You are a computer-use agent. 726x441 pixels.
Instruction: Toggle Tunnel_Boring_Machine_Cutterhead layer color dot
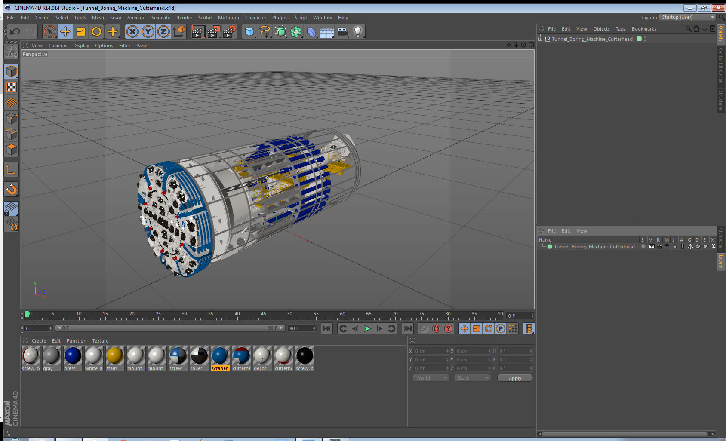[639, 39]
